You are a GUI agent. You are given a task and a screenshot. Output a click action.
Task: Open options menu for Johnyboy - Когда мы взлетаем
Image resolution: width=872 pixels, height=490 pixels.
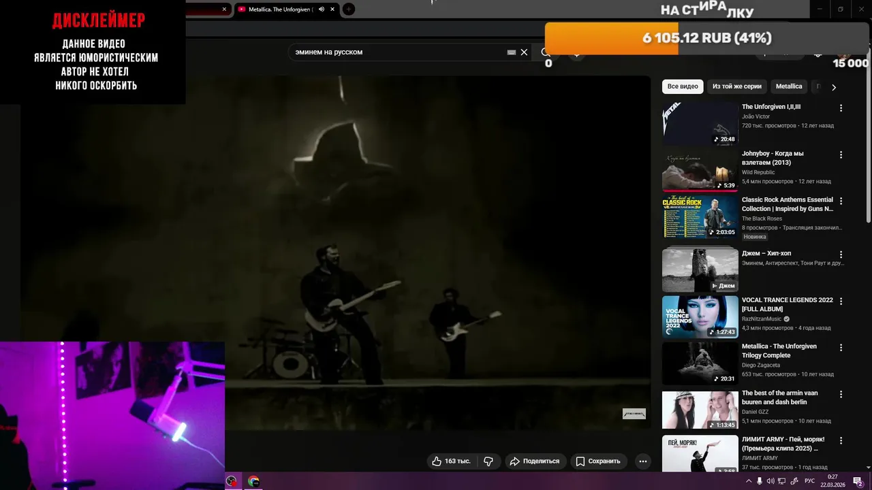[841, 154]
